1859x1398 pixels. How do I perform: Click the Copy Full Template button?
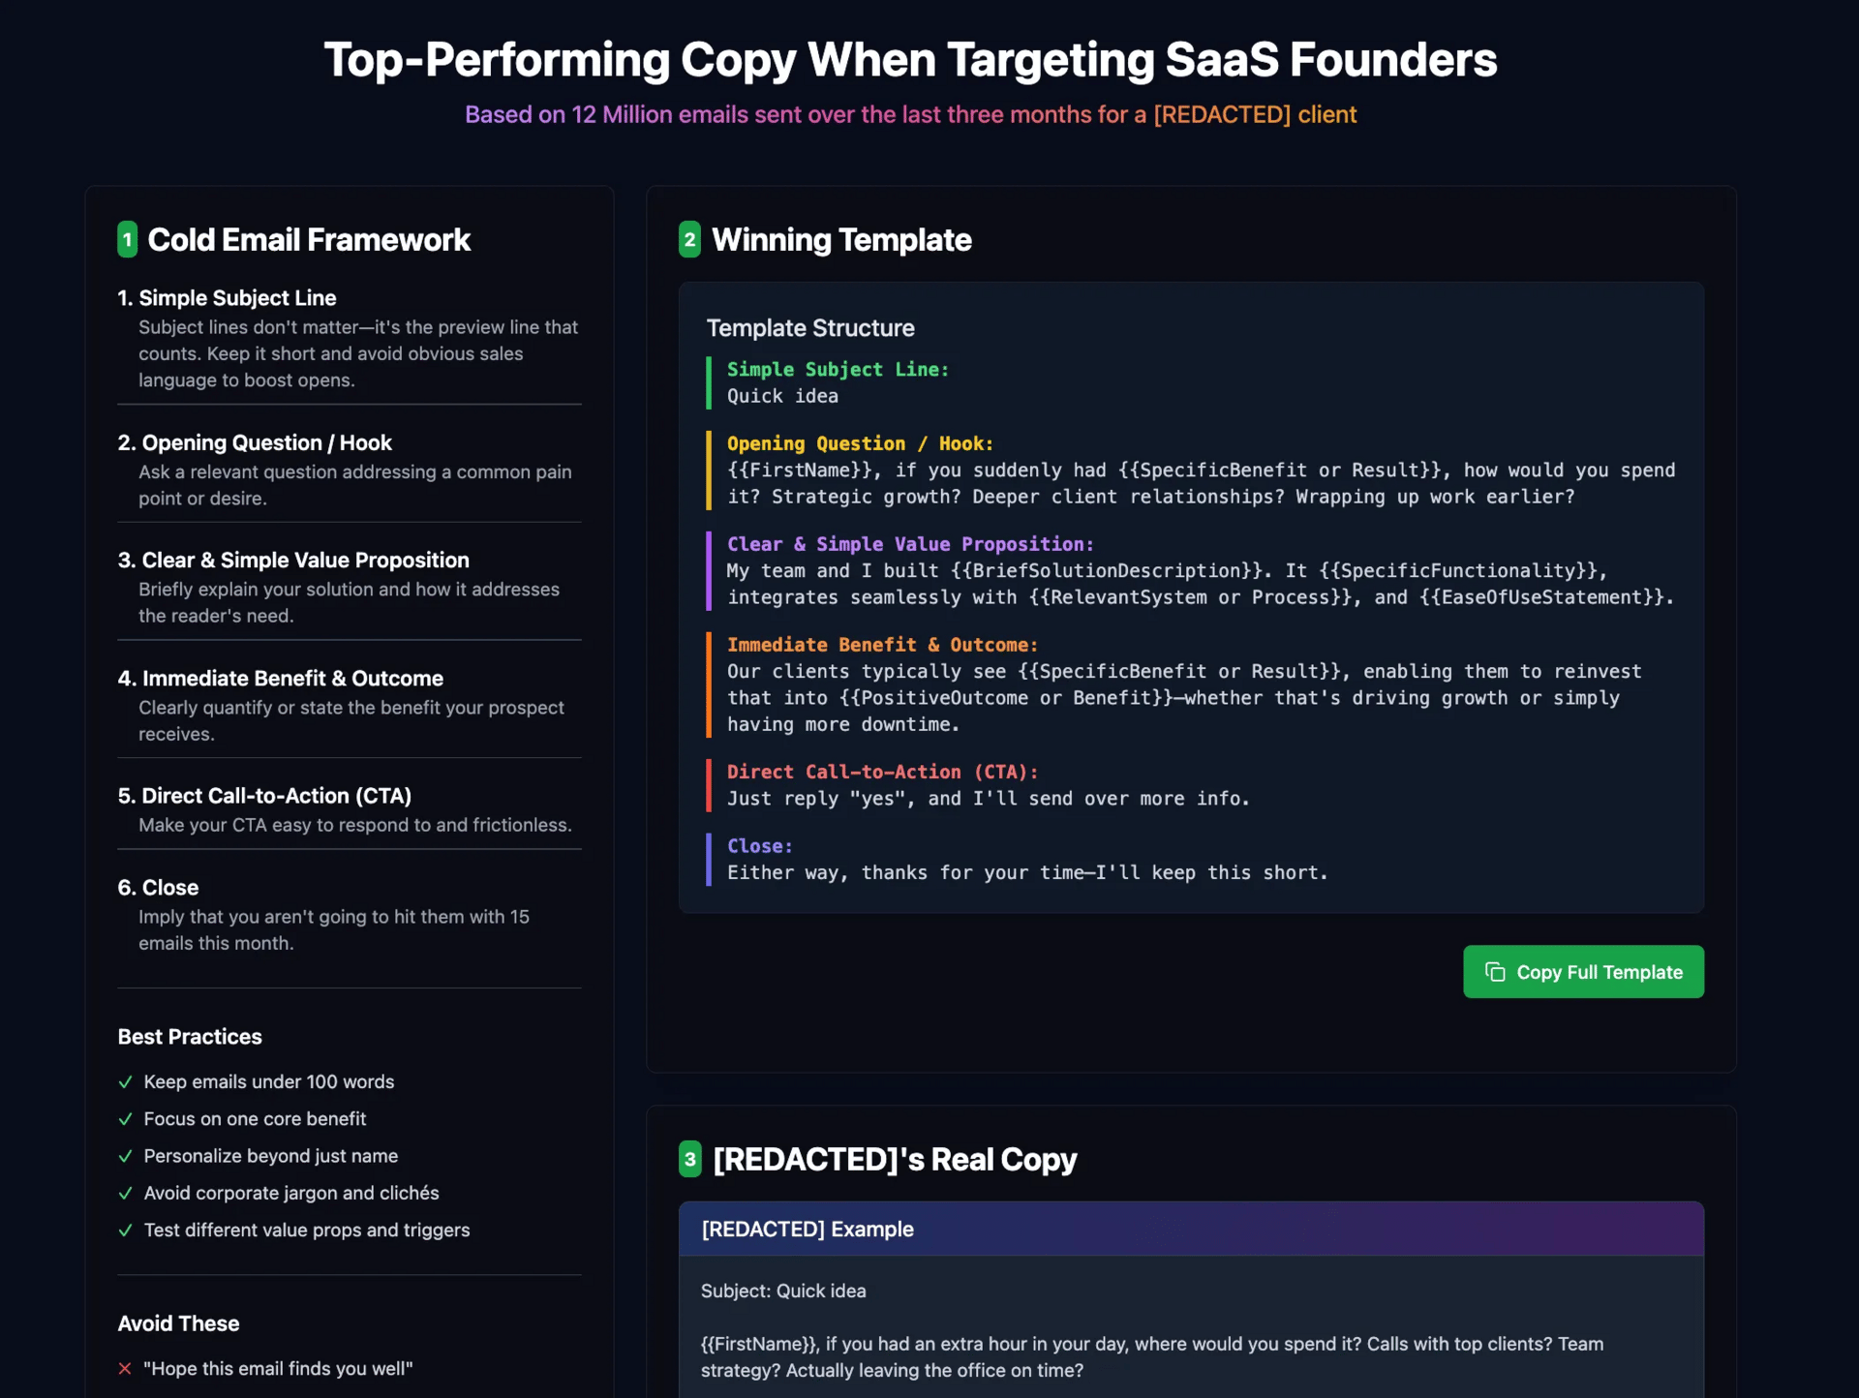(1583, 971)
